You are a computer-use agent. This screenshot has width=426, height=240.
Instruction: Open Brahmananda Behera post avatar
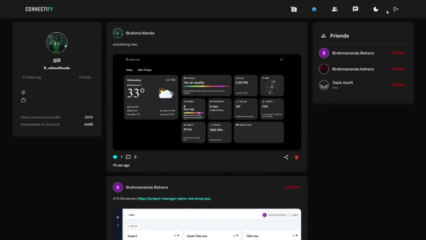click(118, 187)
